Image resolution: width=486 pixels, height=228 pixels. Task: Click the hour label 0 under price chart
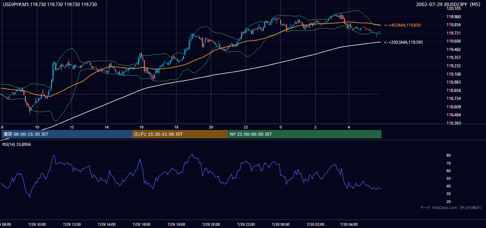click(x=281, y=127)
